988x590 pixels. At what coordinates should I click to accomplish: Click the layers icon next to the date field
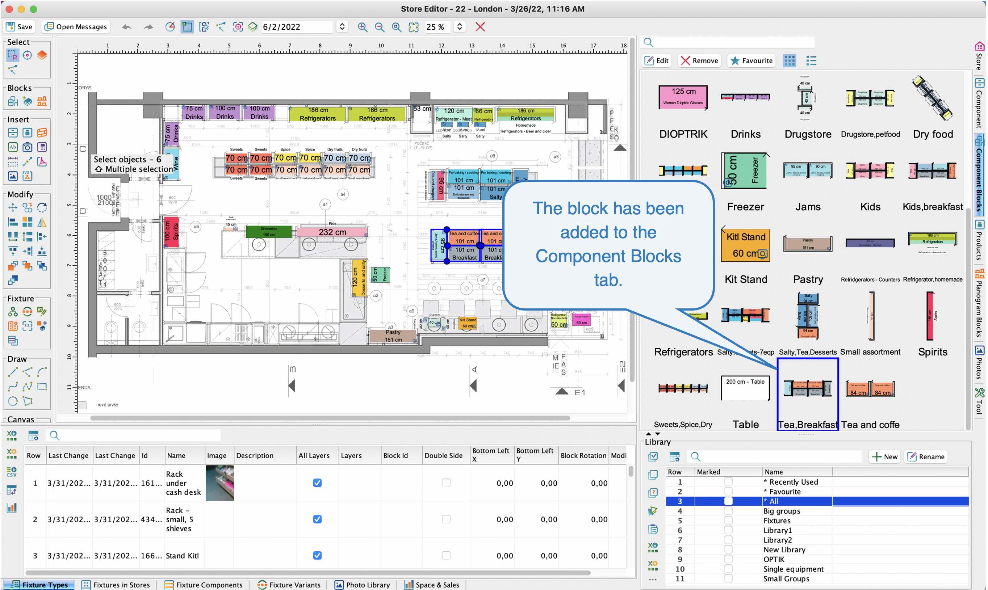(252, 27)
